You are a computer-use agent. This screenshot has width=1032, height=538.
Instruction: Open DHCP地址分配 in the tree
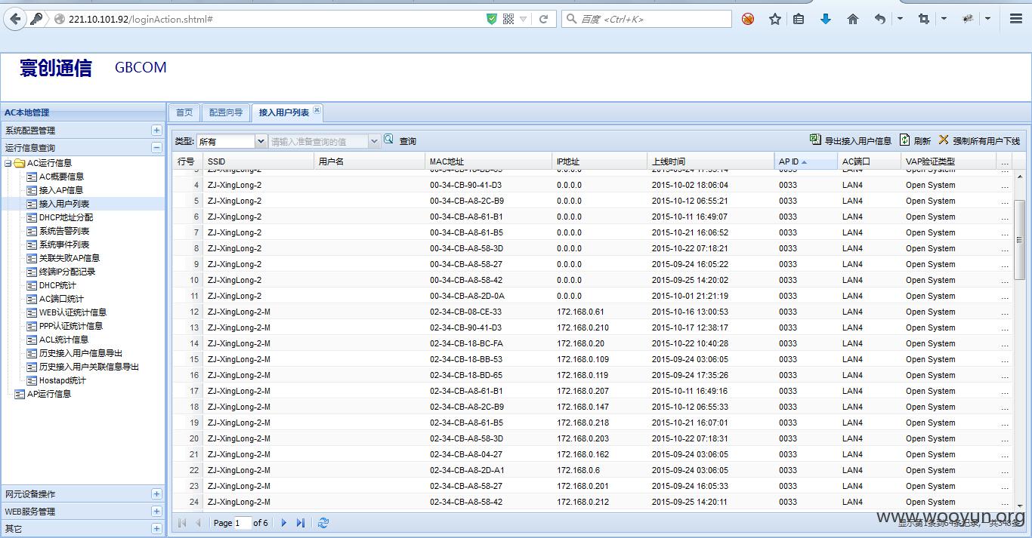pos(66,217)
